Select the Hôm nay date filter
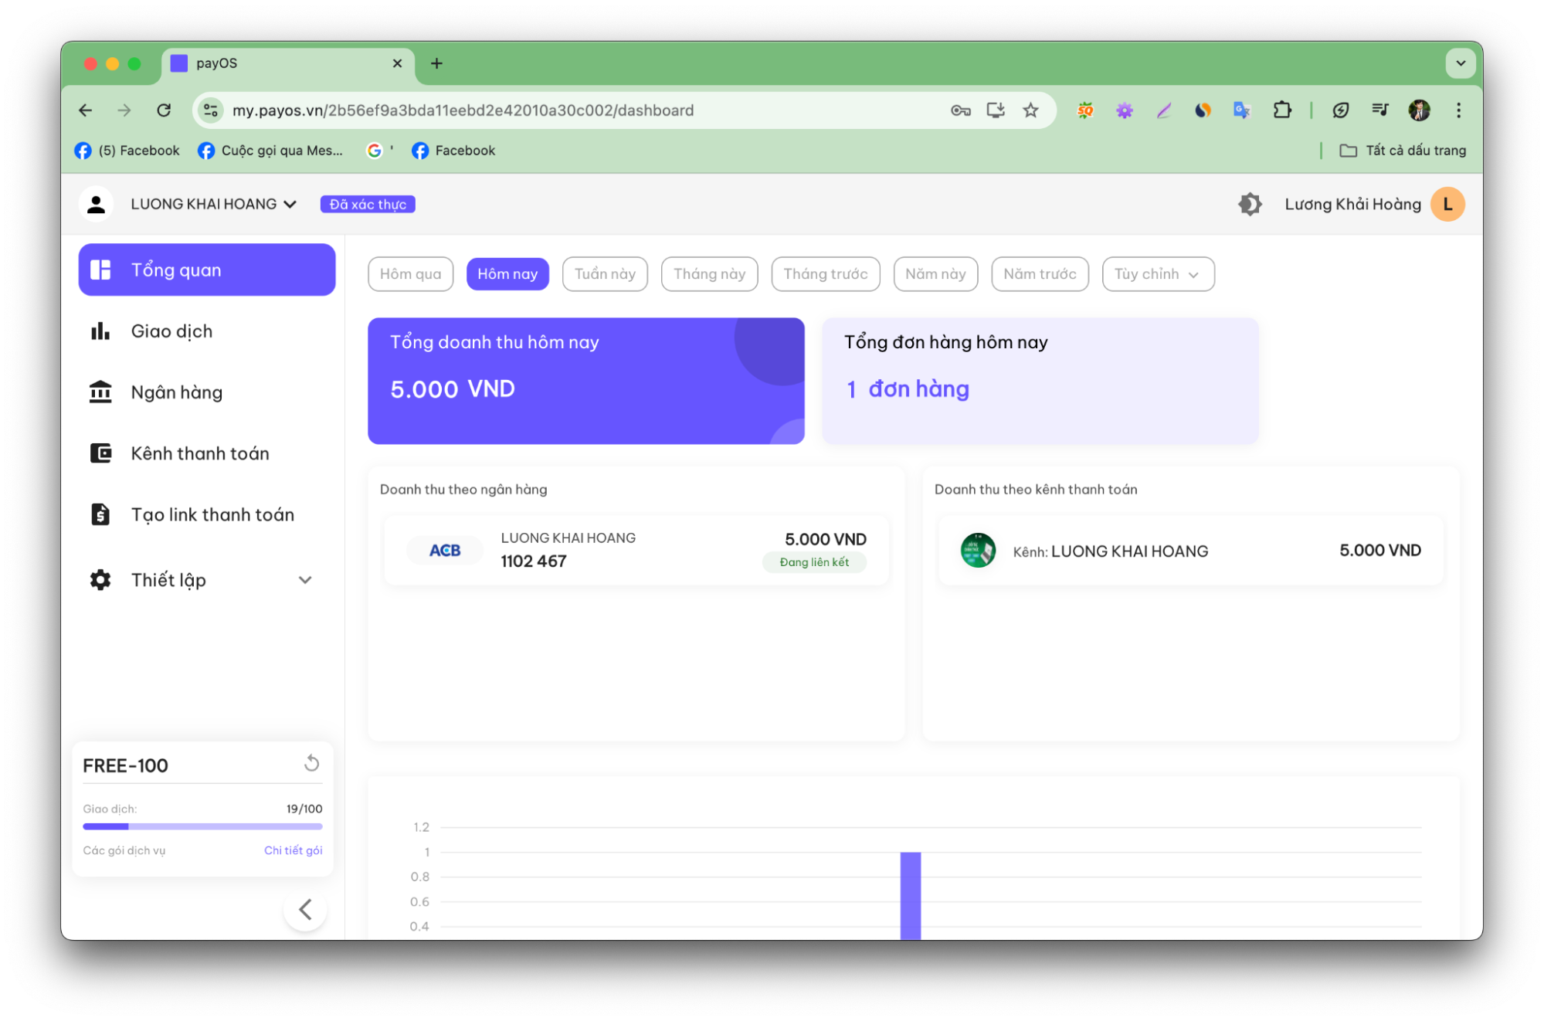 click(x=507, y=274)
